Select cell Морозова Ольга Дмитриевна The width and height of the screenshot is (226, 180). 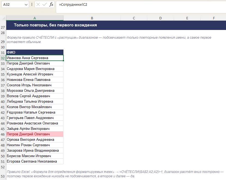click(35, 91)
